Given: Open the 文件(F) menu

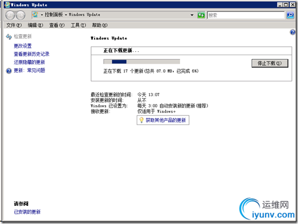Looking at the screenshot, I should [x=14, y=25].
